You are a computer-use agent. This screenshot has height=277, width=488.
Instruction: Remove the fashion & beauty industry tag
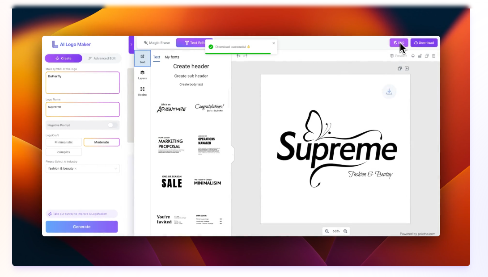click(76, 168)
